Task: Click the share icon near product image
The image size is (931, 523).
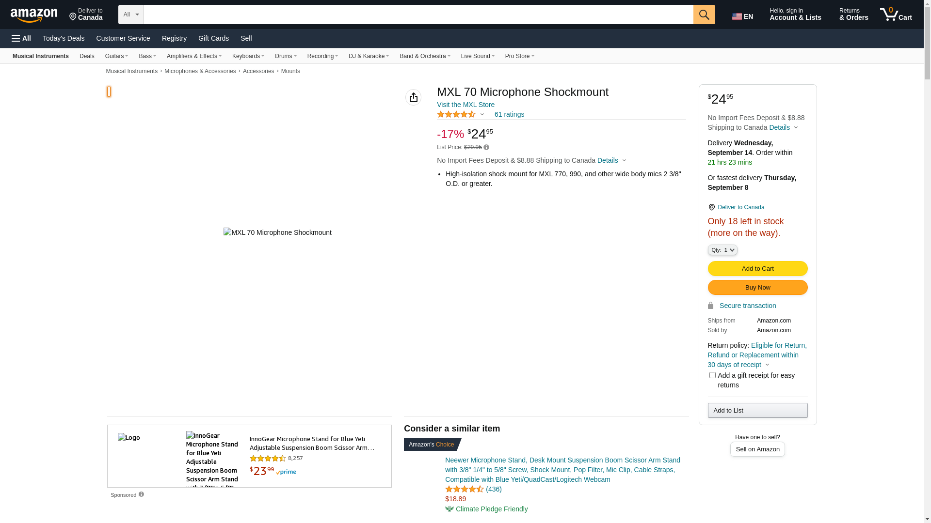Action: 414,97
